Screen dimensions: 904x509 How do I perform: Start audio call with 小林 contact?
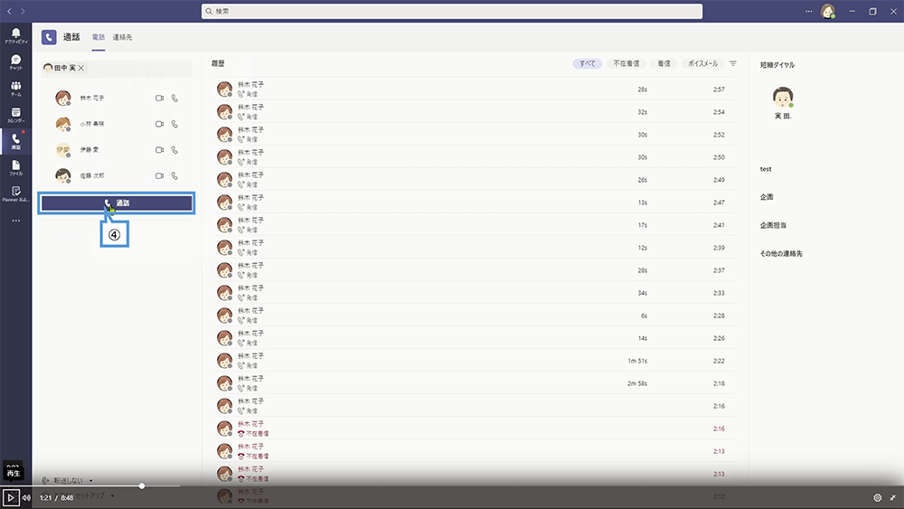tap(174, 124)
